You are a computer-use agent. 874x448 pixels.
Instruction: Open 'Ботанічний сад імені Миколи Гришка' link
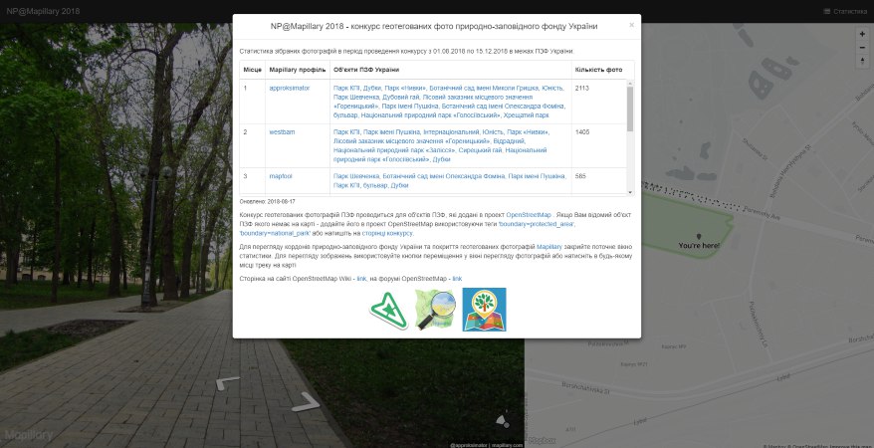[485, 88]
